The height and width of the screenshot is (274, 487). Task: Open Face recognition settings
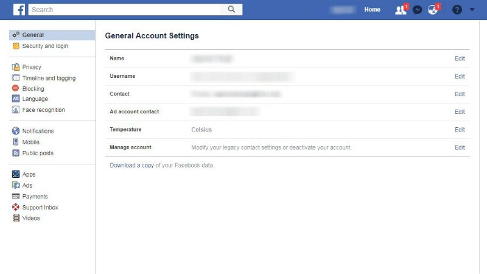coord(43,110)
